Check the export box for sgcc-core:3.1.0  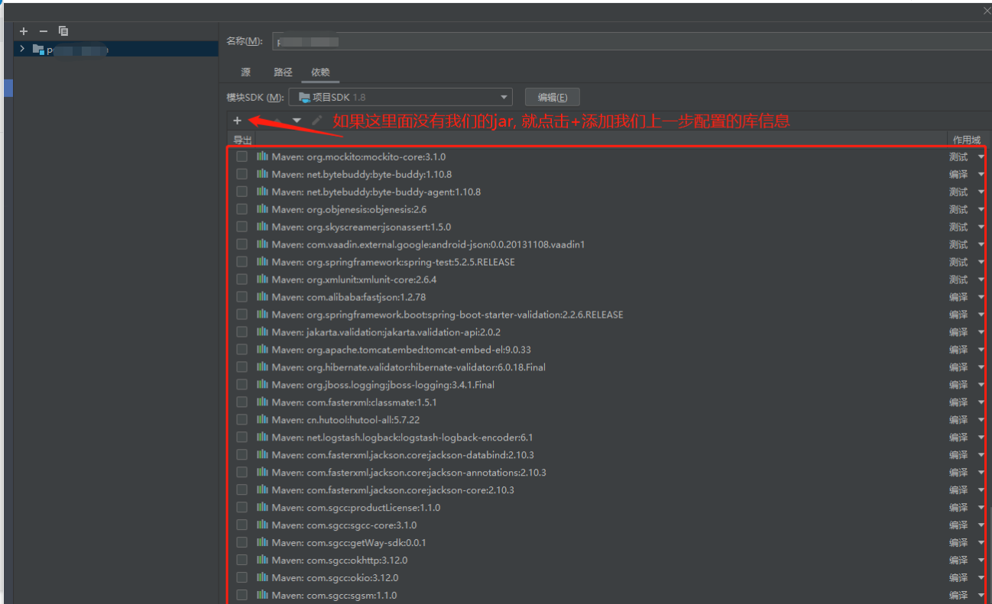(242, 525)
